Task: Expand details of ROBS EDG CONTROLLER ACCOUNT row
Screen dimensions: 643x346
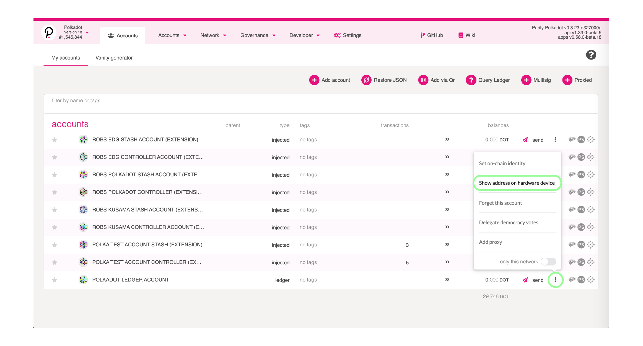Action: (x=447, y=157)
